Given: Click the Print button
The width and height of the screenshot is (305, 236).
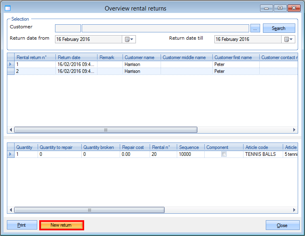Looking at the screenshot, I should pos(21,225).
